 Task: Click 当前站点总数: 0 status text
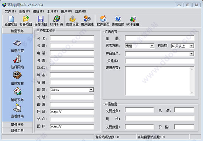click(x=107, y=137)
